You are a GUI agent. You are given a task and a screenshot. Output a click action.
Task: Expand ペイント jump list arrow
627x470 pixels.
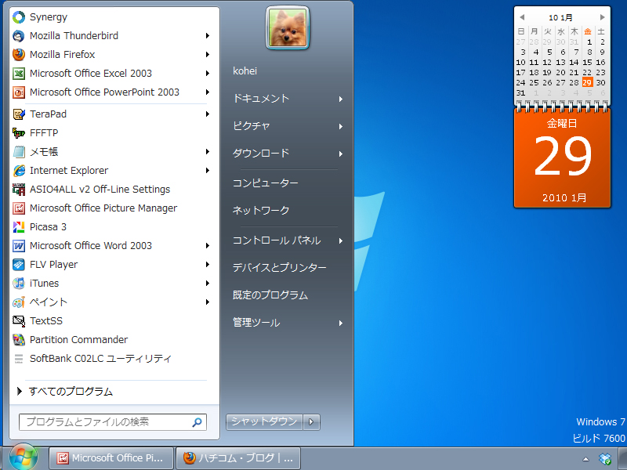pos(208,302)
